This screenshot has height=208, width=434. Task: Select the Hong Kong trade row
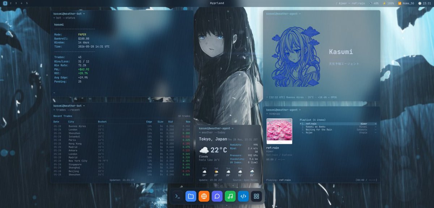pos(122,144)
